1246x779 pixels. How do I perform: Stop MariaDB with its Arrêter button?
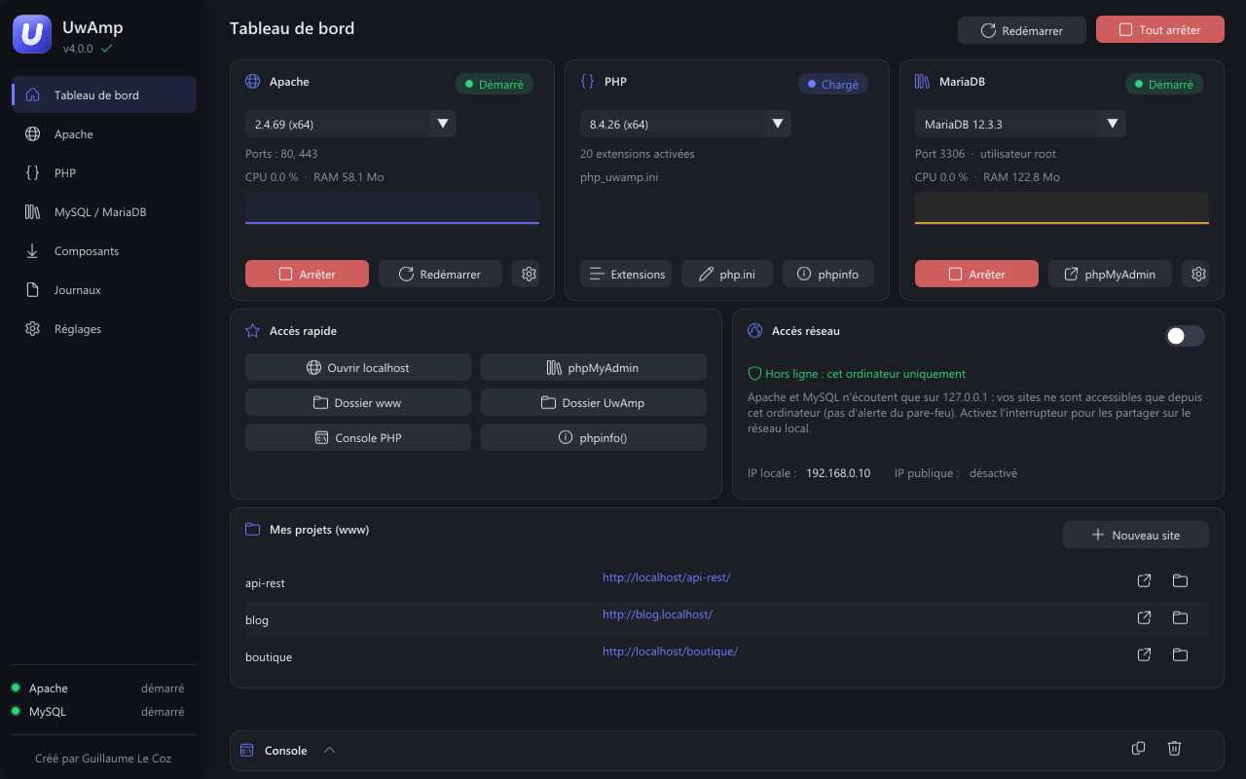pyautogui.click(x=976, y=274)
